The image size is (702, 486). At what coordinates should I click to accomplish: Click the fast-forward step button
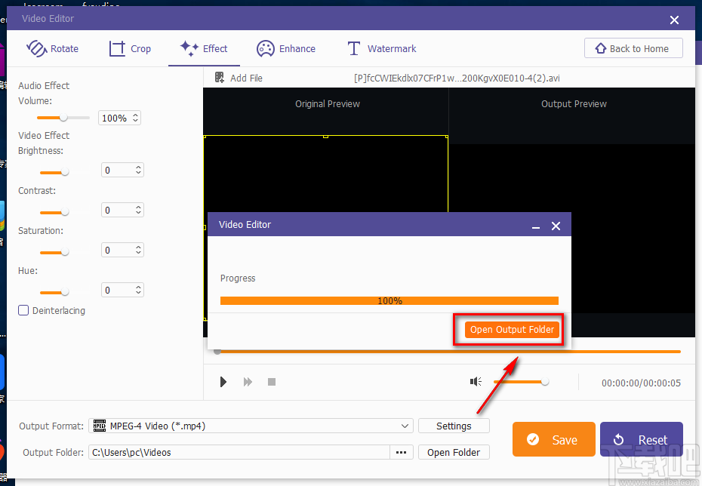tap(248, 382)
